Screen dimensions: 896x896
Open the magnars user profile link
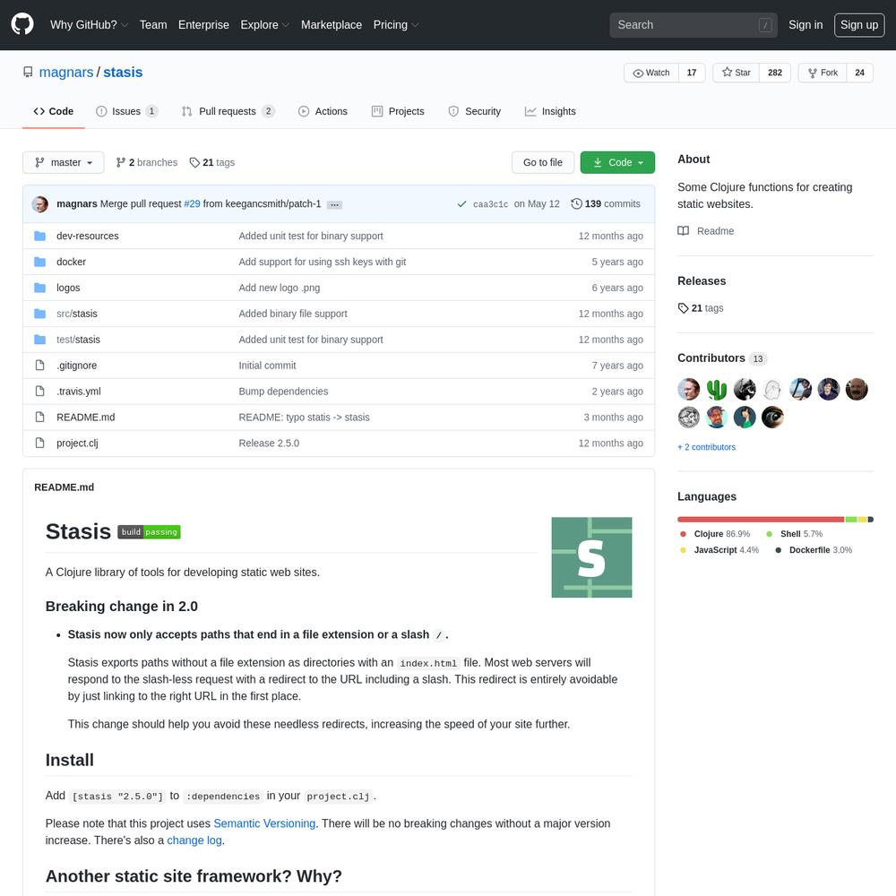(x=65, y=72)
